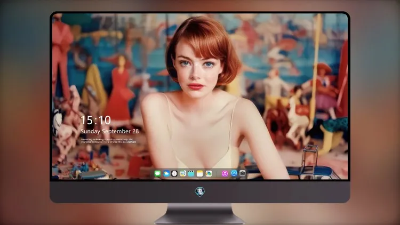The image size is (400, 225).
Task: Launch the yellow Notes app
Action: pyautogui.click(x=200, y=174)
